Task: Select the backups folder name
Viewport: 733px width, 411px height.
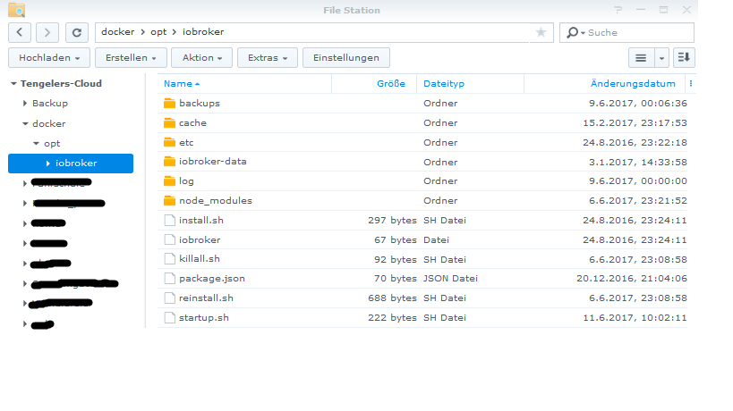Action: pos(200,103)
